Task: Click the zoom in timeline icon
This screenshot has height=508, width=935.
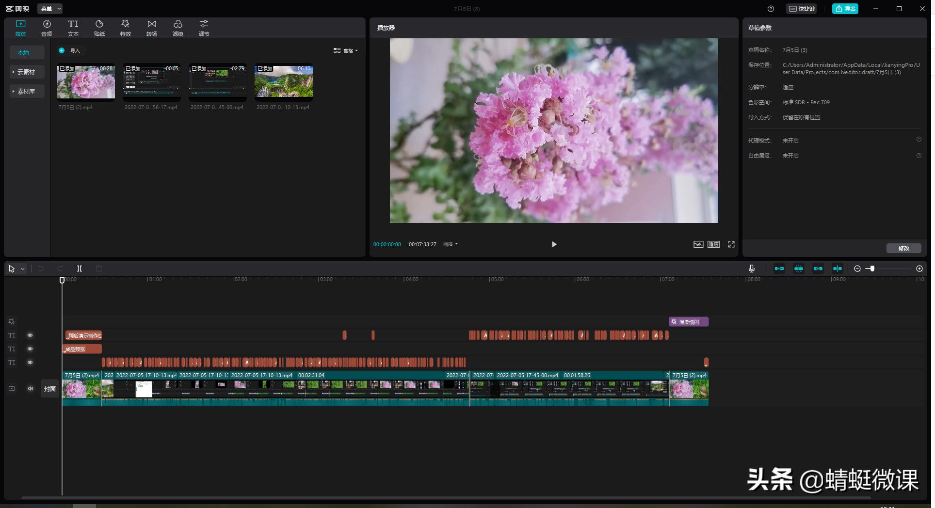Action: (919, 269)
